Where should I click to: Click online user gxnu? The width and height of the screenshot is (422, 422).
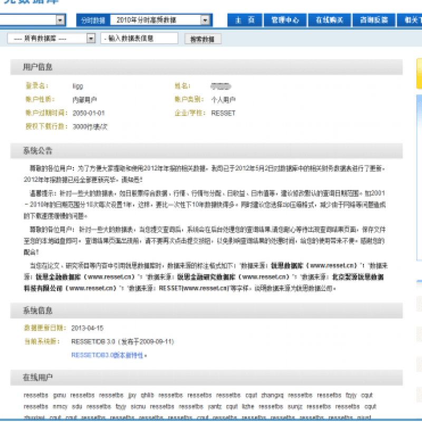click(60, 395)
